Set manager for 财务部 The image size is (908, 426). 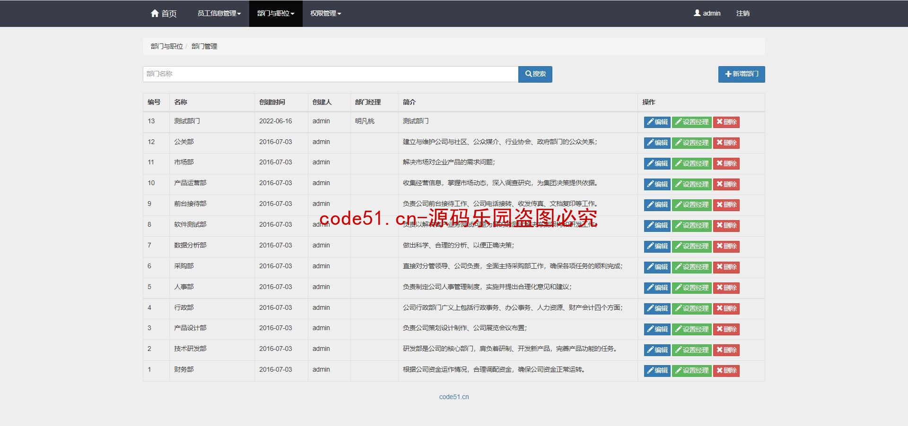pos(692,370)
